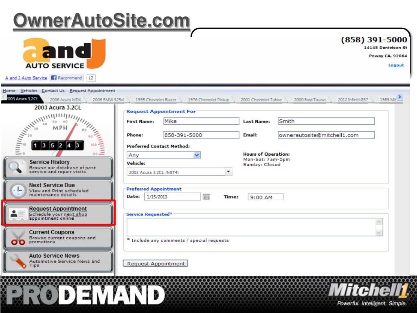The width and height of the screenshot is (417, 313).
Task: Click the preferred Time field
Action: click(266, 197)
